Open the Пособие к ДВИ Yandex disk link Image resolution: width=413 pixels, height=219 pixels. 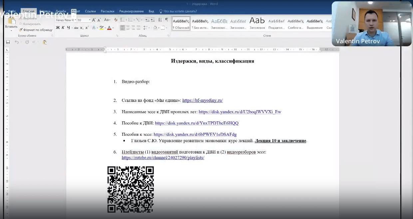tap(197, 123)
